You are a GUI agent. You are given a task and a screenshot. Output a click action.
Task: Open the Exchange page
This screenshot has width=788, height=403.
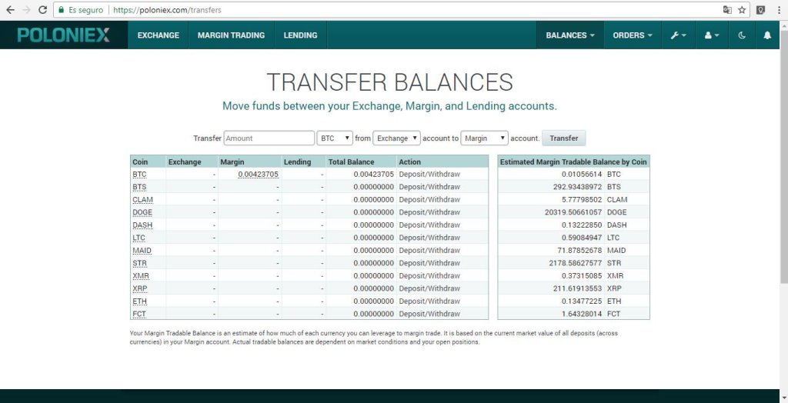(x=159, y=35)
